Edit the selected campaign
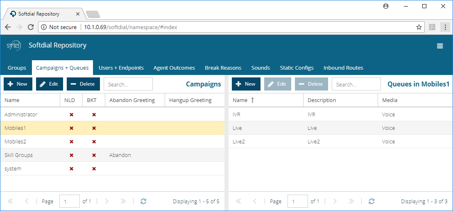 [50, 84]
